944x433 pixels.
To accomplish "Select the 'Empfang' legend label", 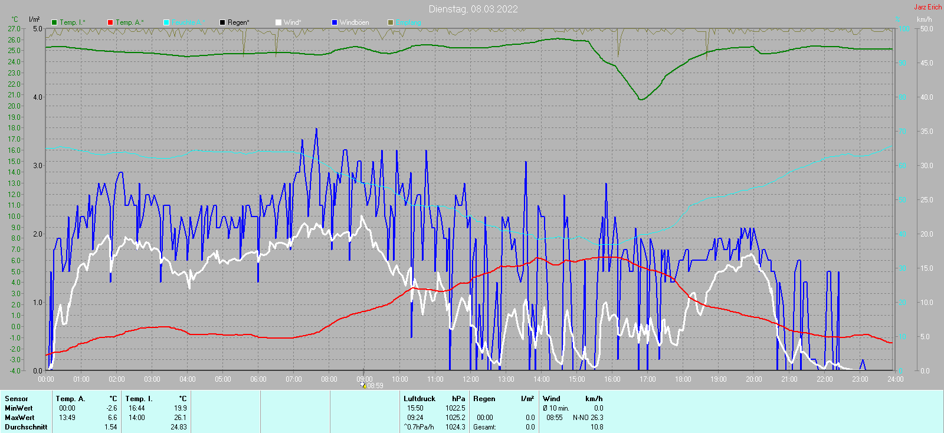I will (x=408, y=22).
